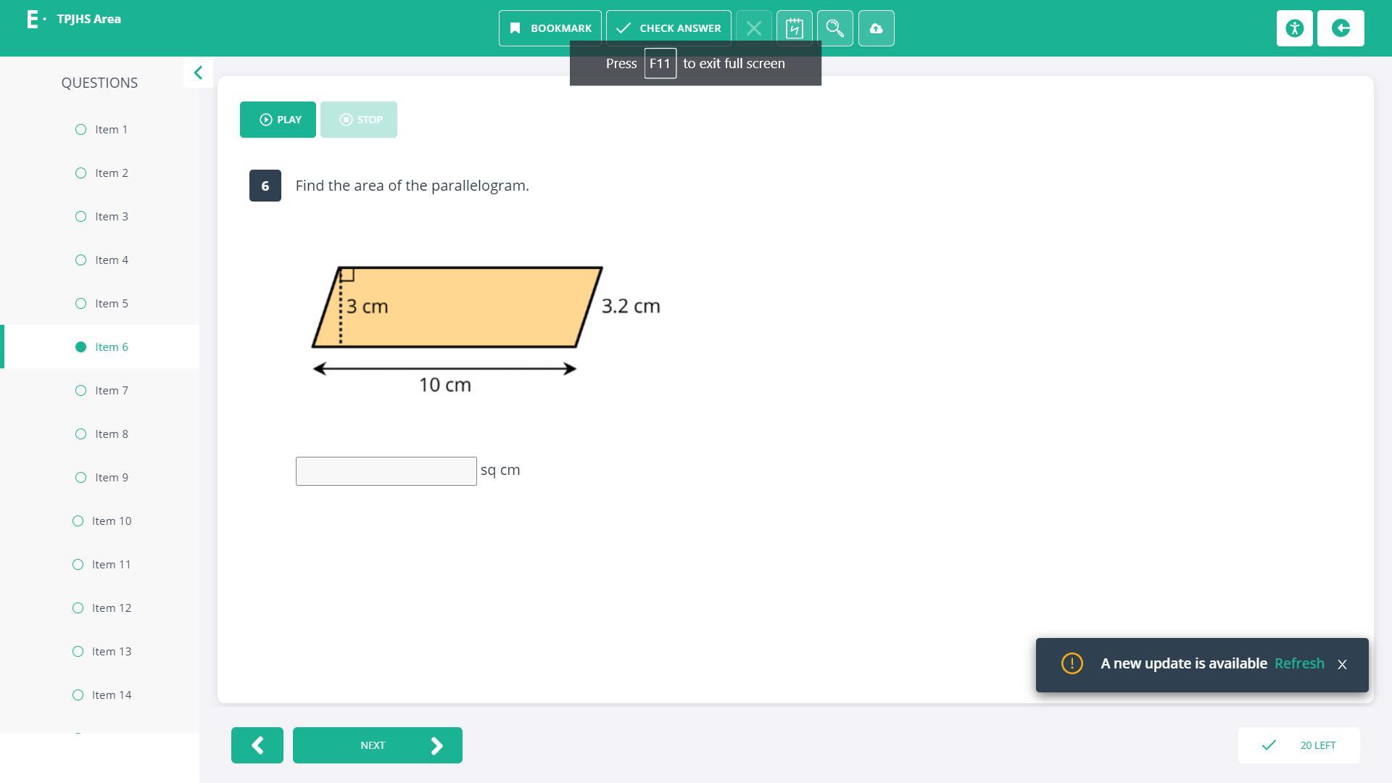The width and height of the screenshot is (1392, 783).
Task: Open accessibility options
Action: pos(1294,28)
